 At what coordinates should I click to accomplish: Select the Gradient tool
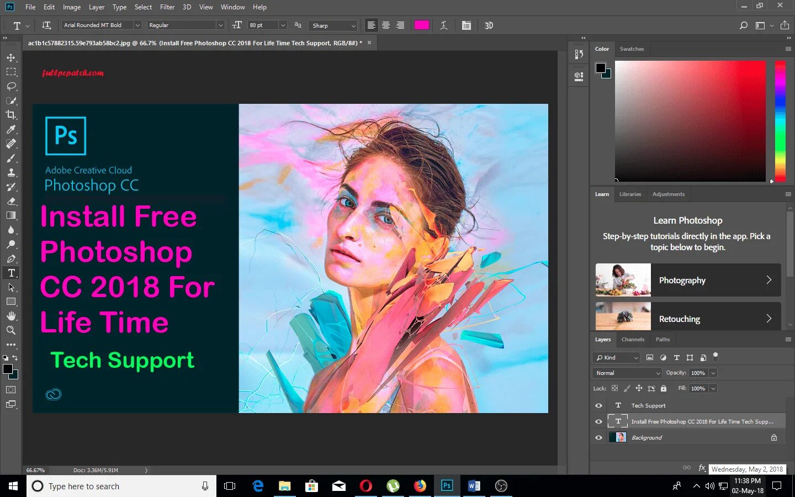pos(11,215)
